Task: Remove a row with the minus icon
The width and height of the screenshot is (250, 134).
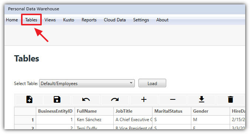Action: pos(173,99)
